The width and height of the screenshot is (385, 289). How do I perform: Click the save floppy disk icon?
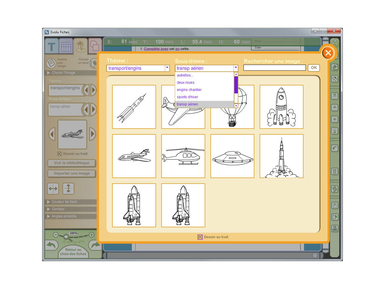click(334, 205)
